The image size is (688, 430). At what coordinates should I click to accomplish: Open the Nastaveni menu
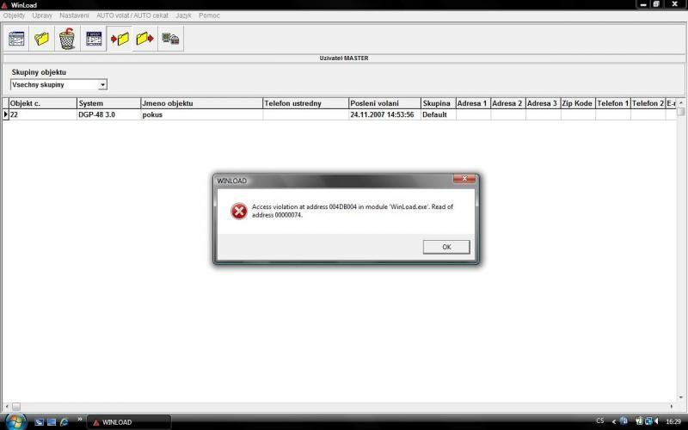tap(74, 15)
